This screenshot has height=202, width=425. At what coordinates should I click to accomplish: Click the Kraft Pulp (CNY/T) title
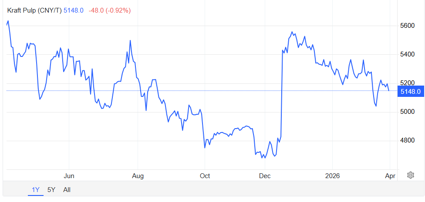point(35,10)
